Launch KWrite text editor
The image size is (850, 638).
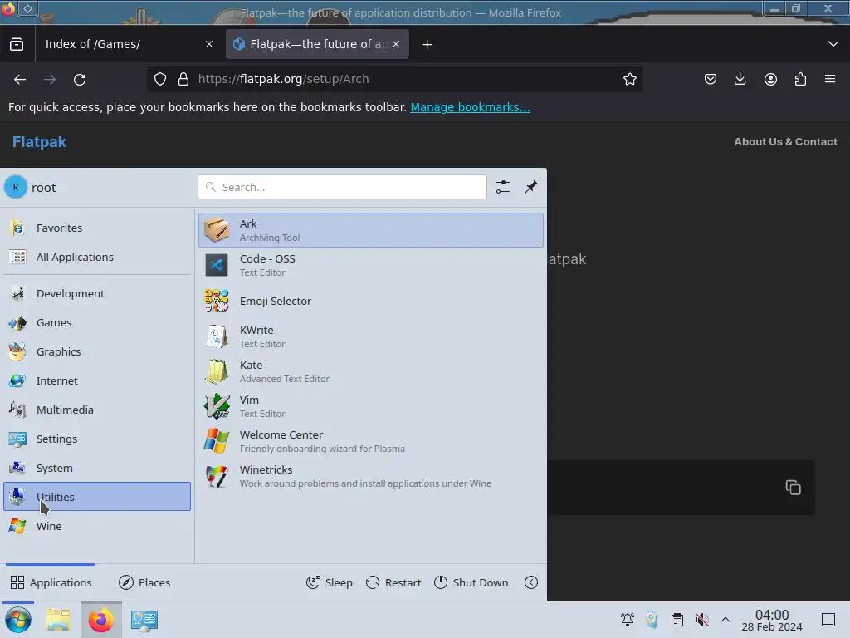tap(371, 336)
